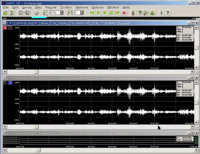Click the stepper arrows of the 8192 field

tap(62, 13)
